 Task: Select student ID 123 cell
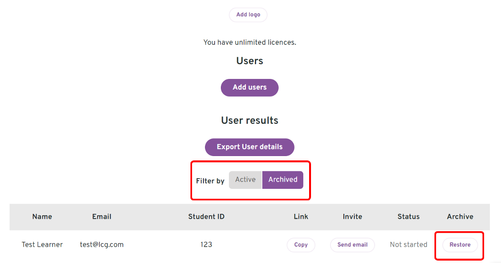tap(206, 245)
